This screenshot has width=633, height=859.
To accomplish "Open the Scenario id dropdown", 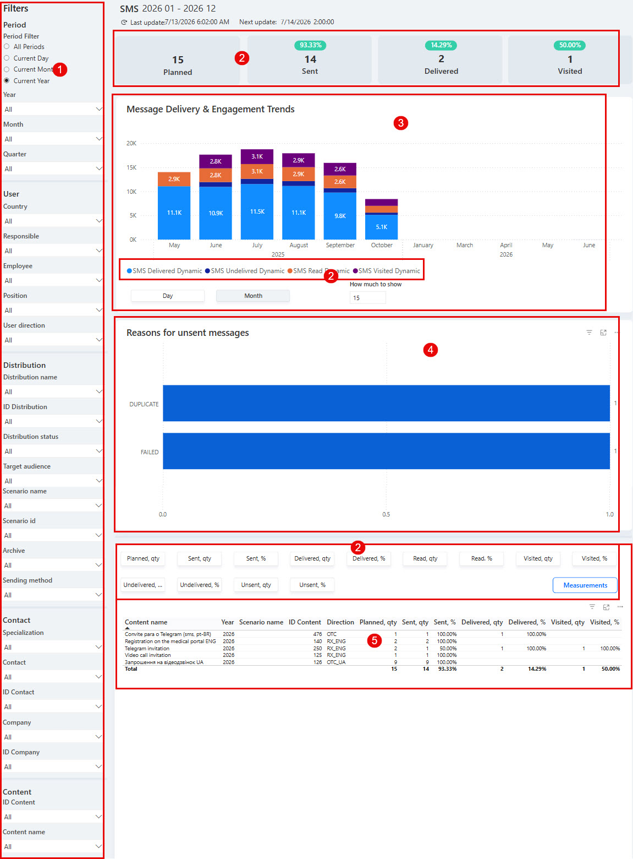I will click(x=52, y=535).
